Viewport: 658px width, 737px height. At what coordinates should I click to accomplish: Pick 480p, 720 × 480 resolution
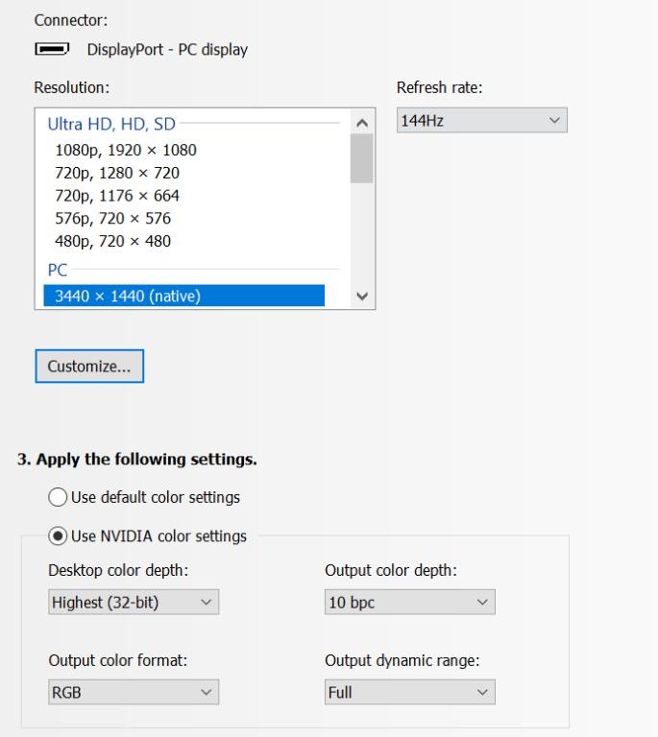point(113,241)
